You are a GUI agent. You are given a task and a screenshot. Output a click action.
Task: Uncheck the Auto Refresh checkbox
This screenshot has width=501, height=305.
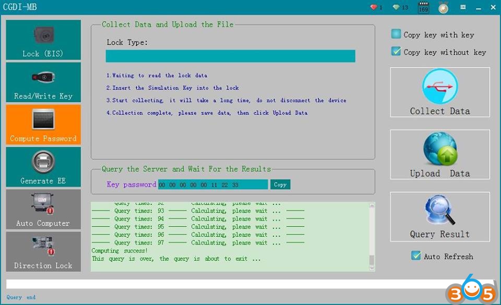(416, 256)
